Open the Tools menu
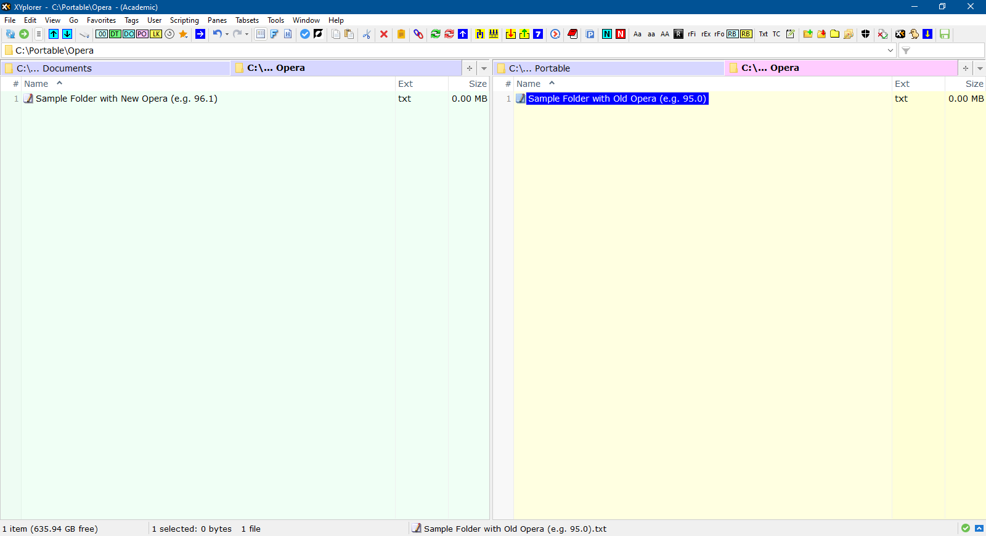This screenshot has height=536, width=986. pyautogui.click(x=275, y=20)
